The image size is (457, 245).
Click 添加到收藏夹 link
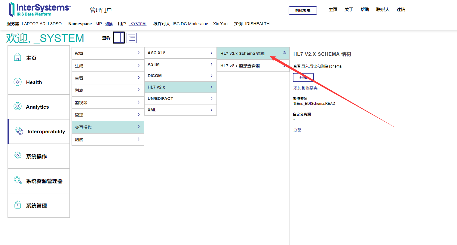coord(305,88)
